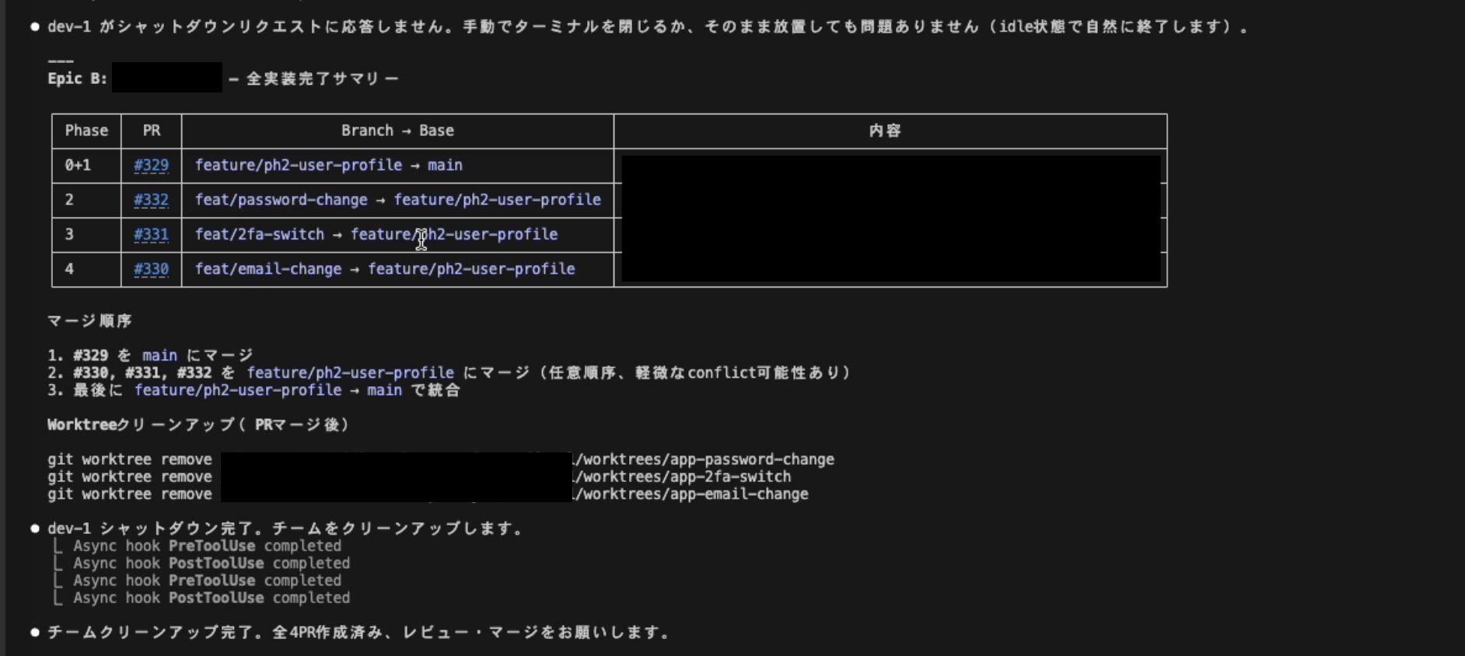Screen dimensions: 1465x656
Task: Click the Branch → Base column header
Action: pos(397,131)
